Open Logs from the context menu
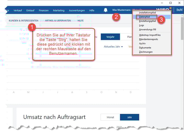184x135 pixels. point(142,25)
